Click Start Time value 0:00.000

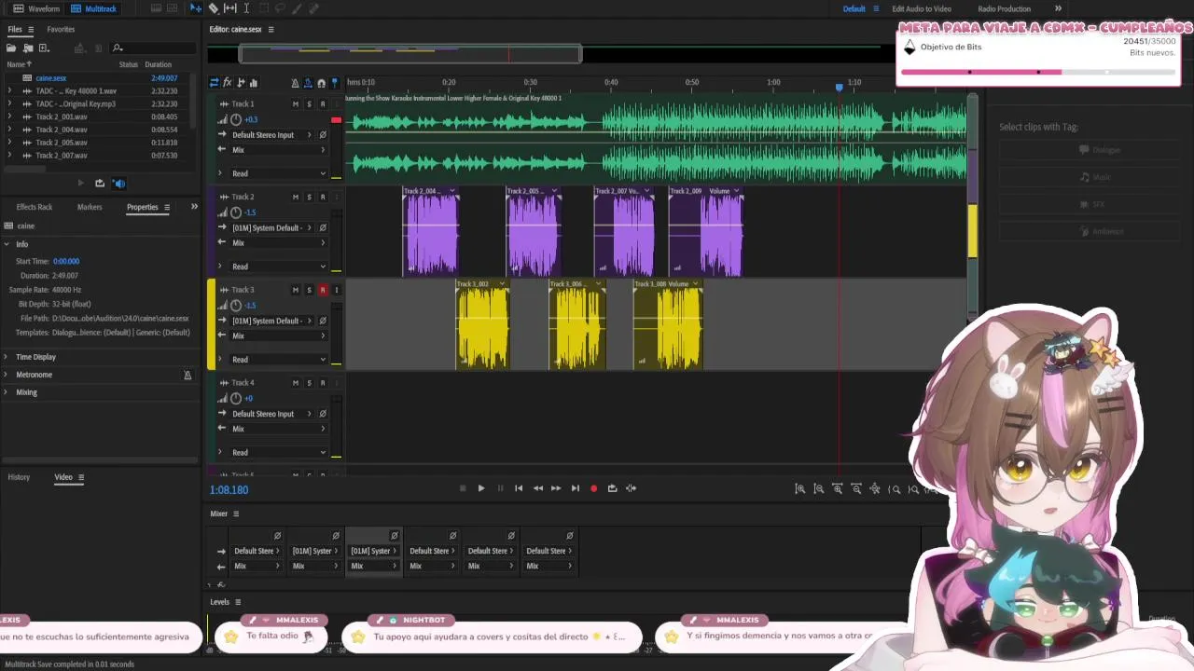point(66,262)
